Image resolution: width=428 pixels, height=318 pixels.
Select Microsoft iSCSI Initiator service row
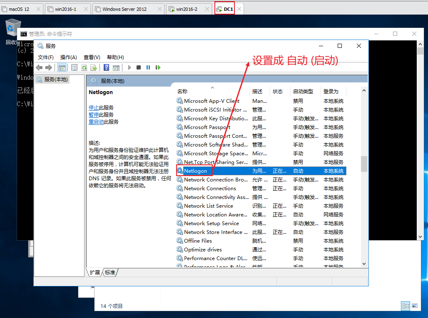coord(261,110)
